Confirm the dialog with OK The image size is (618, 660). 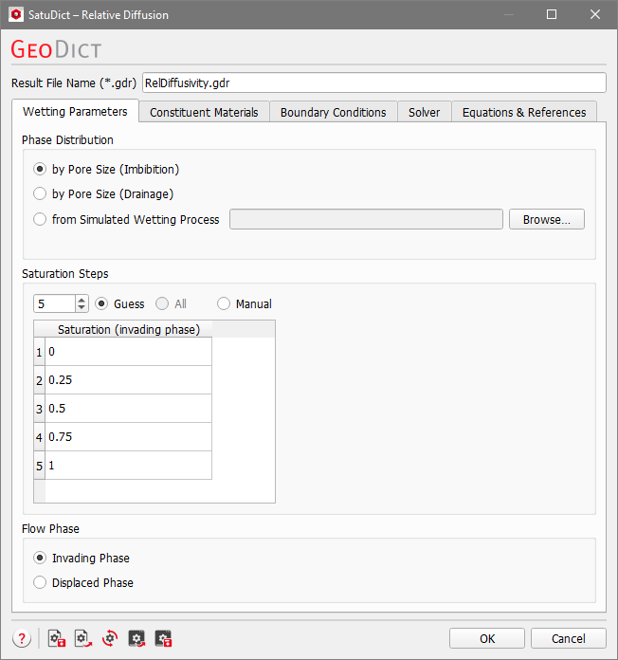coord(487,638)
